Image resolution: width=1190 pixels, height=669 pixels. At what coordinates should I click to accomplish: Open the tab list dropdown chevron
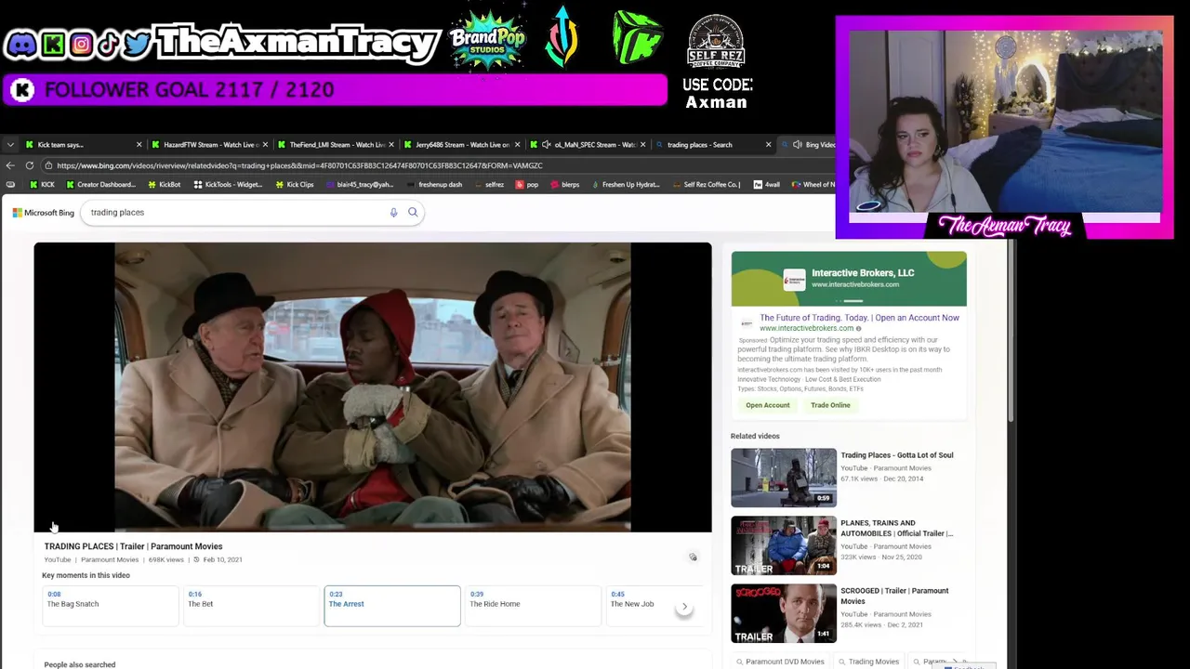click(x=9, y=145)
